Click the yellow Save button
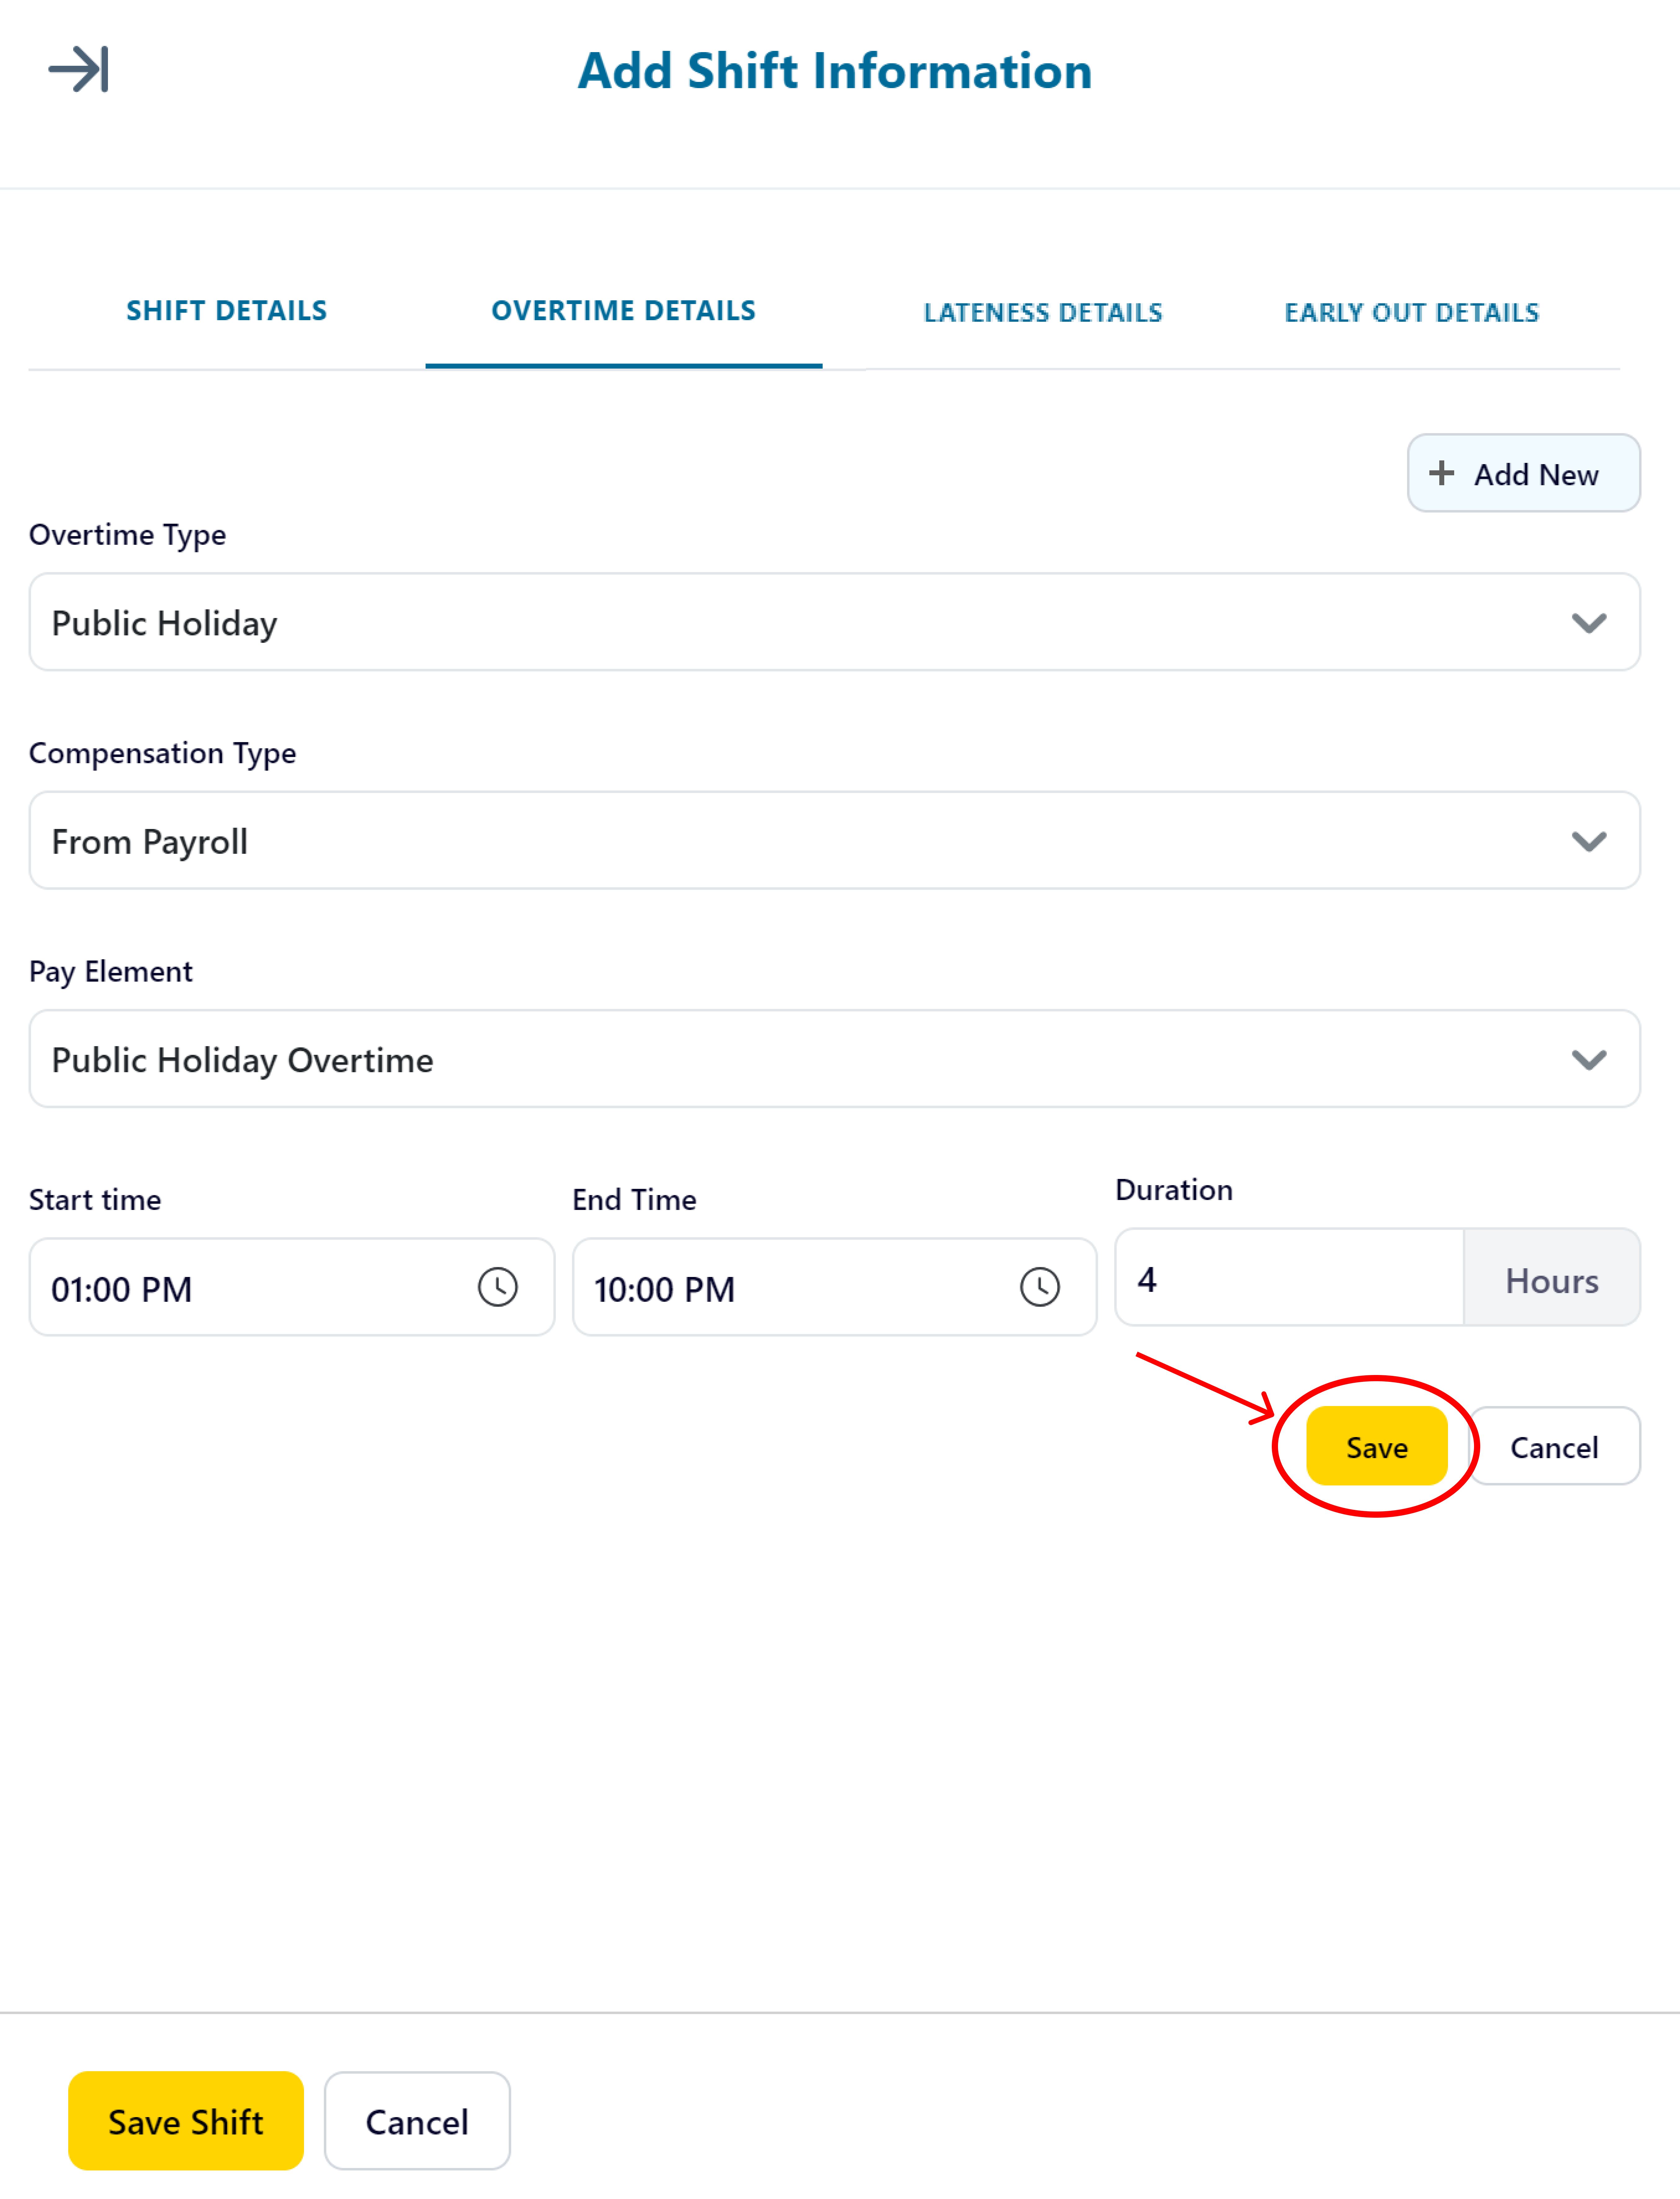The height and width of the screenshot is (2199, 1680). [1376, 1446]
